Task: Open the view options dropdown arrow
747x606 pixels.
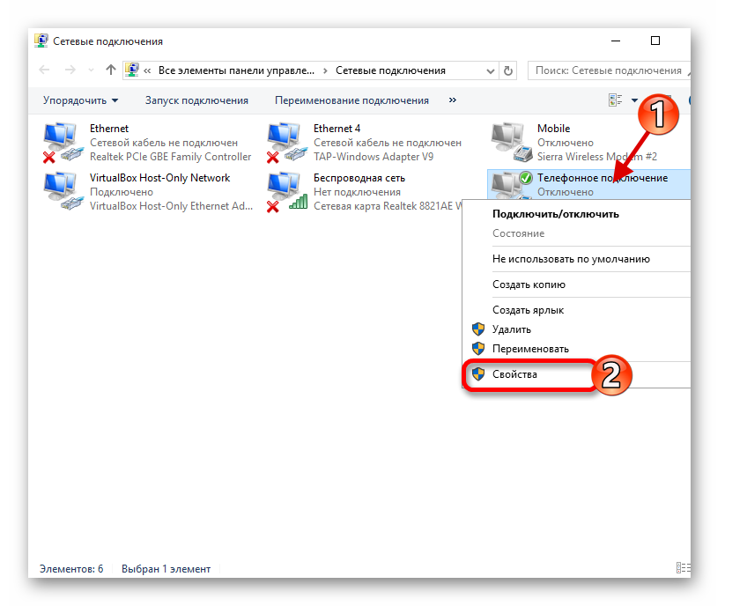Action: point(634,100)
